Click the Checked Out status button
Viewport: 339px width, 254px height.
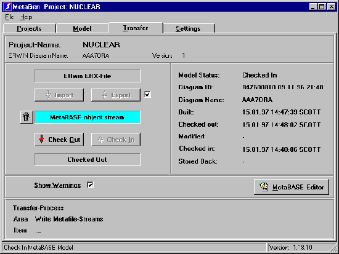tap(88, 160)
